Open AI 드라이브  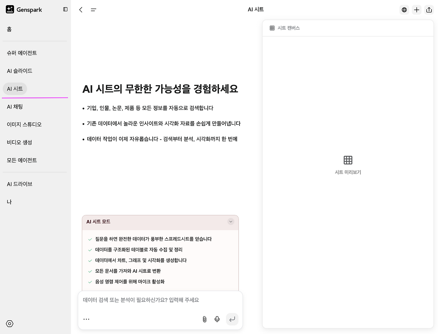click(20, 184)
